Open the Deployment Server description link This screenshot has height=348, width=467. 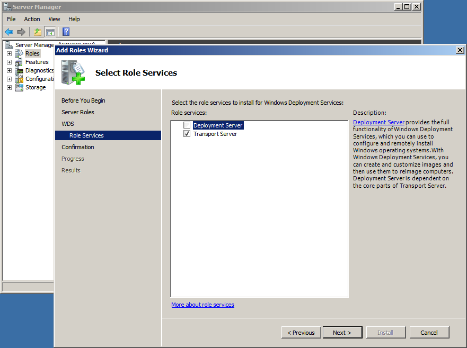click(378, 122)
